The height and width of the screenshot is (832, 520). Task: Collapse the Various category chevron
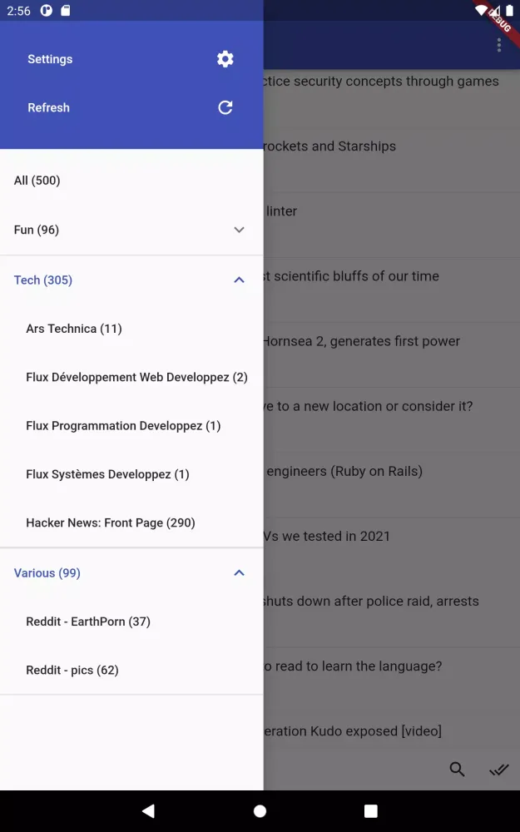pos(239,573)
